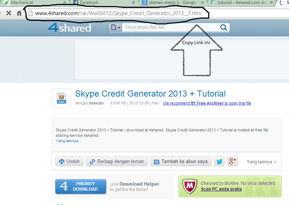Close the tutorial 4shared.com tab
Viewport: 289px width, 205px height.
pyautogui.click(x=271, y=3)
